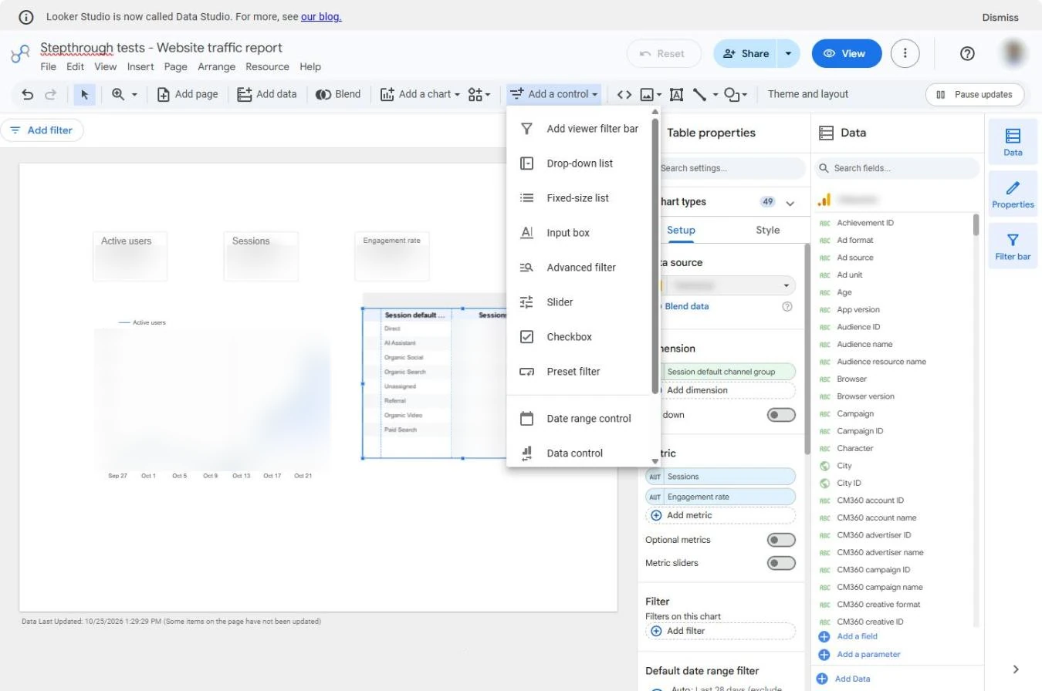1042x691 pixels.
Task: Click the control menu scrollbar
Action: click(x=656, y=254)
